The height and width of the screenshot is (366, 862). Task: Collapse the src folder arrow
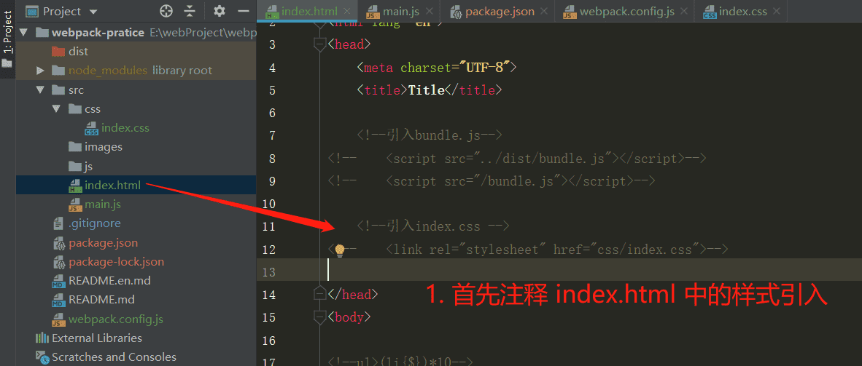39,89
